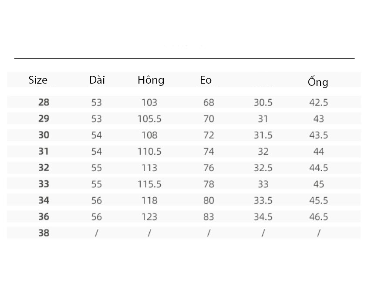Click the hip value 115.5

point(149,184)
